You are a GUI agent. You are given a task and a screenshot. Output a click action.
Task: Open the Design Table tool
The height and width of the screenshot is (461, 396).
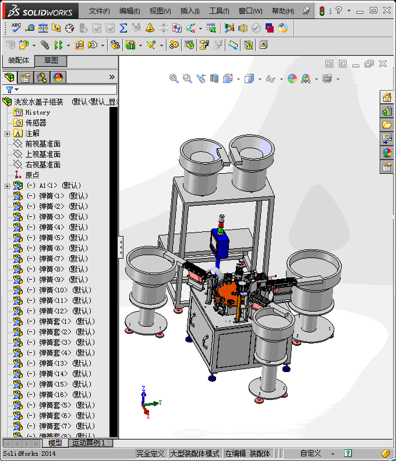211,28
